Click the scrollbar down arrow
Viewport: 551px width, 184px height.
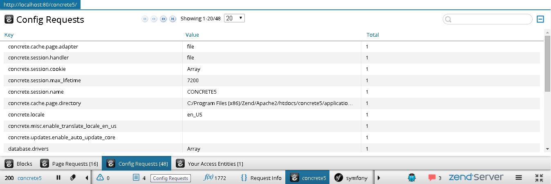point(548,149)
